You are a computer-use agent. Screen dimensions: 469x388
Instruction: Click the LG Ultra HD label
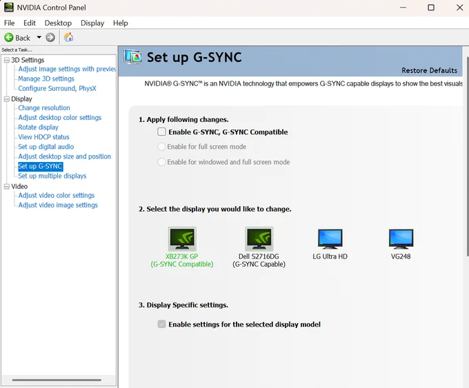(x=330, y=256)
